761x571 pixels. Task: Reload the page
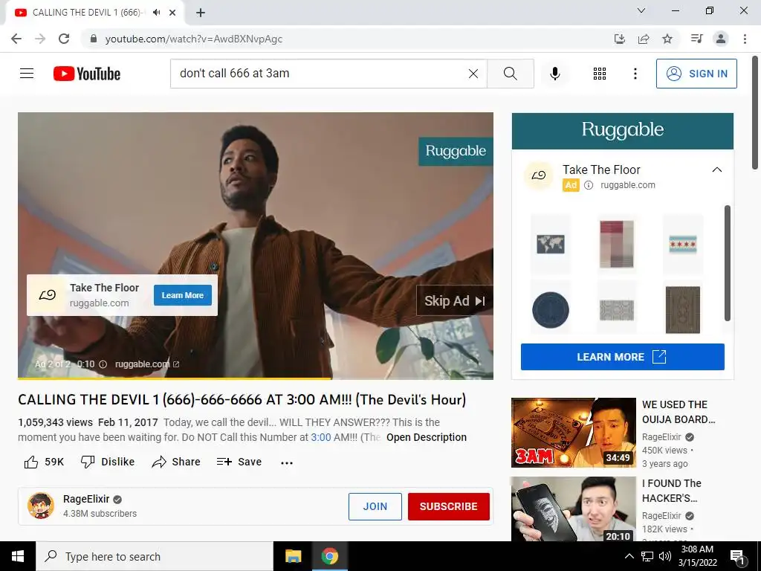coord(64,39)
